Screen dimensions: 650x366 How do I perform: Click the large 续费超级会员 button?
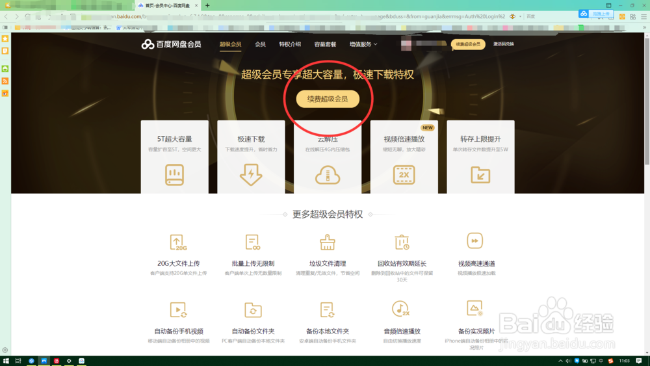[328, 99]
